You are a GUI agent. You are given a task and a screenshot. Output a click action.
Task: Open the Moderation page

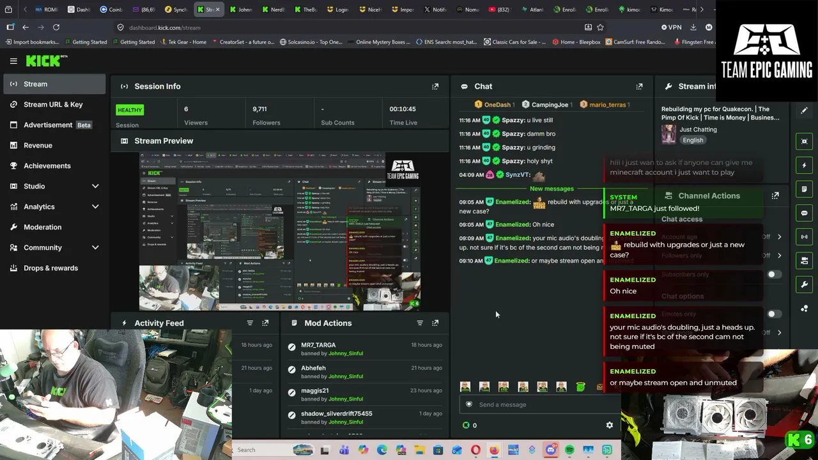[x=54, y=227]
